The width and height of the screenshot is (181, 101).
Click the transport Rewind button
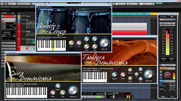click(84, 97)
